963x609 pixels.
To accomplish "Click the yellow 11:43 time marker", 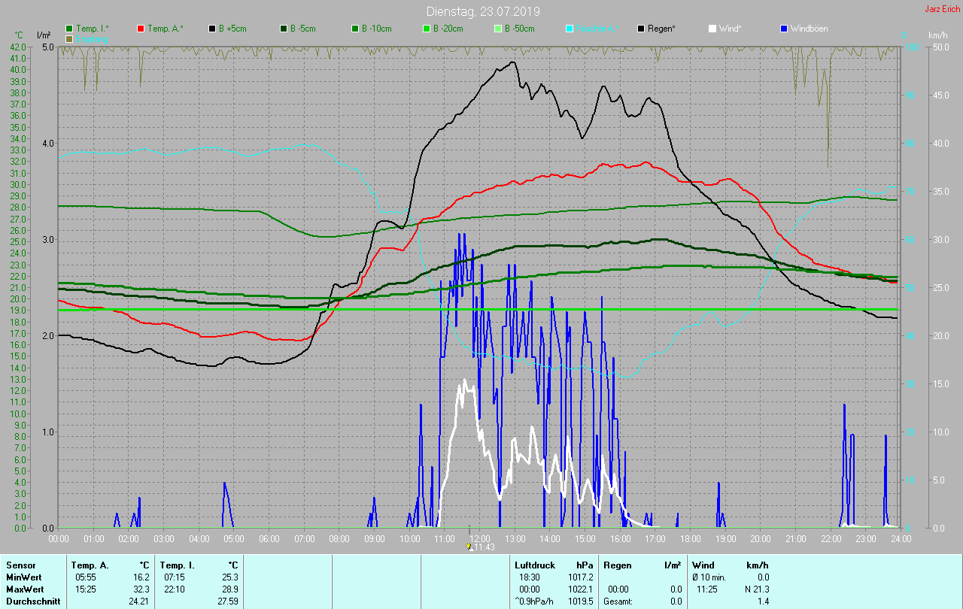I will (x=469, y=547).
